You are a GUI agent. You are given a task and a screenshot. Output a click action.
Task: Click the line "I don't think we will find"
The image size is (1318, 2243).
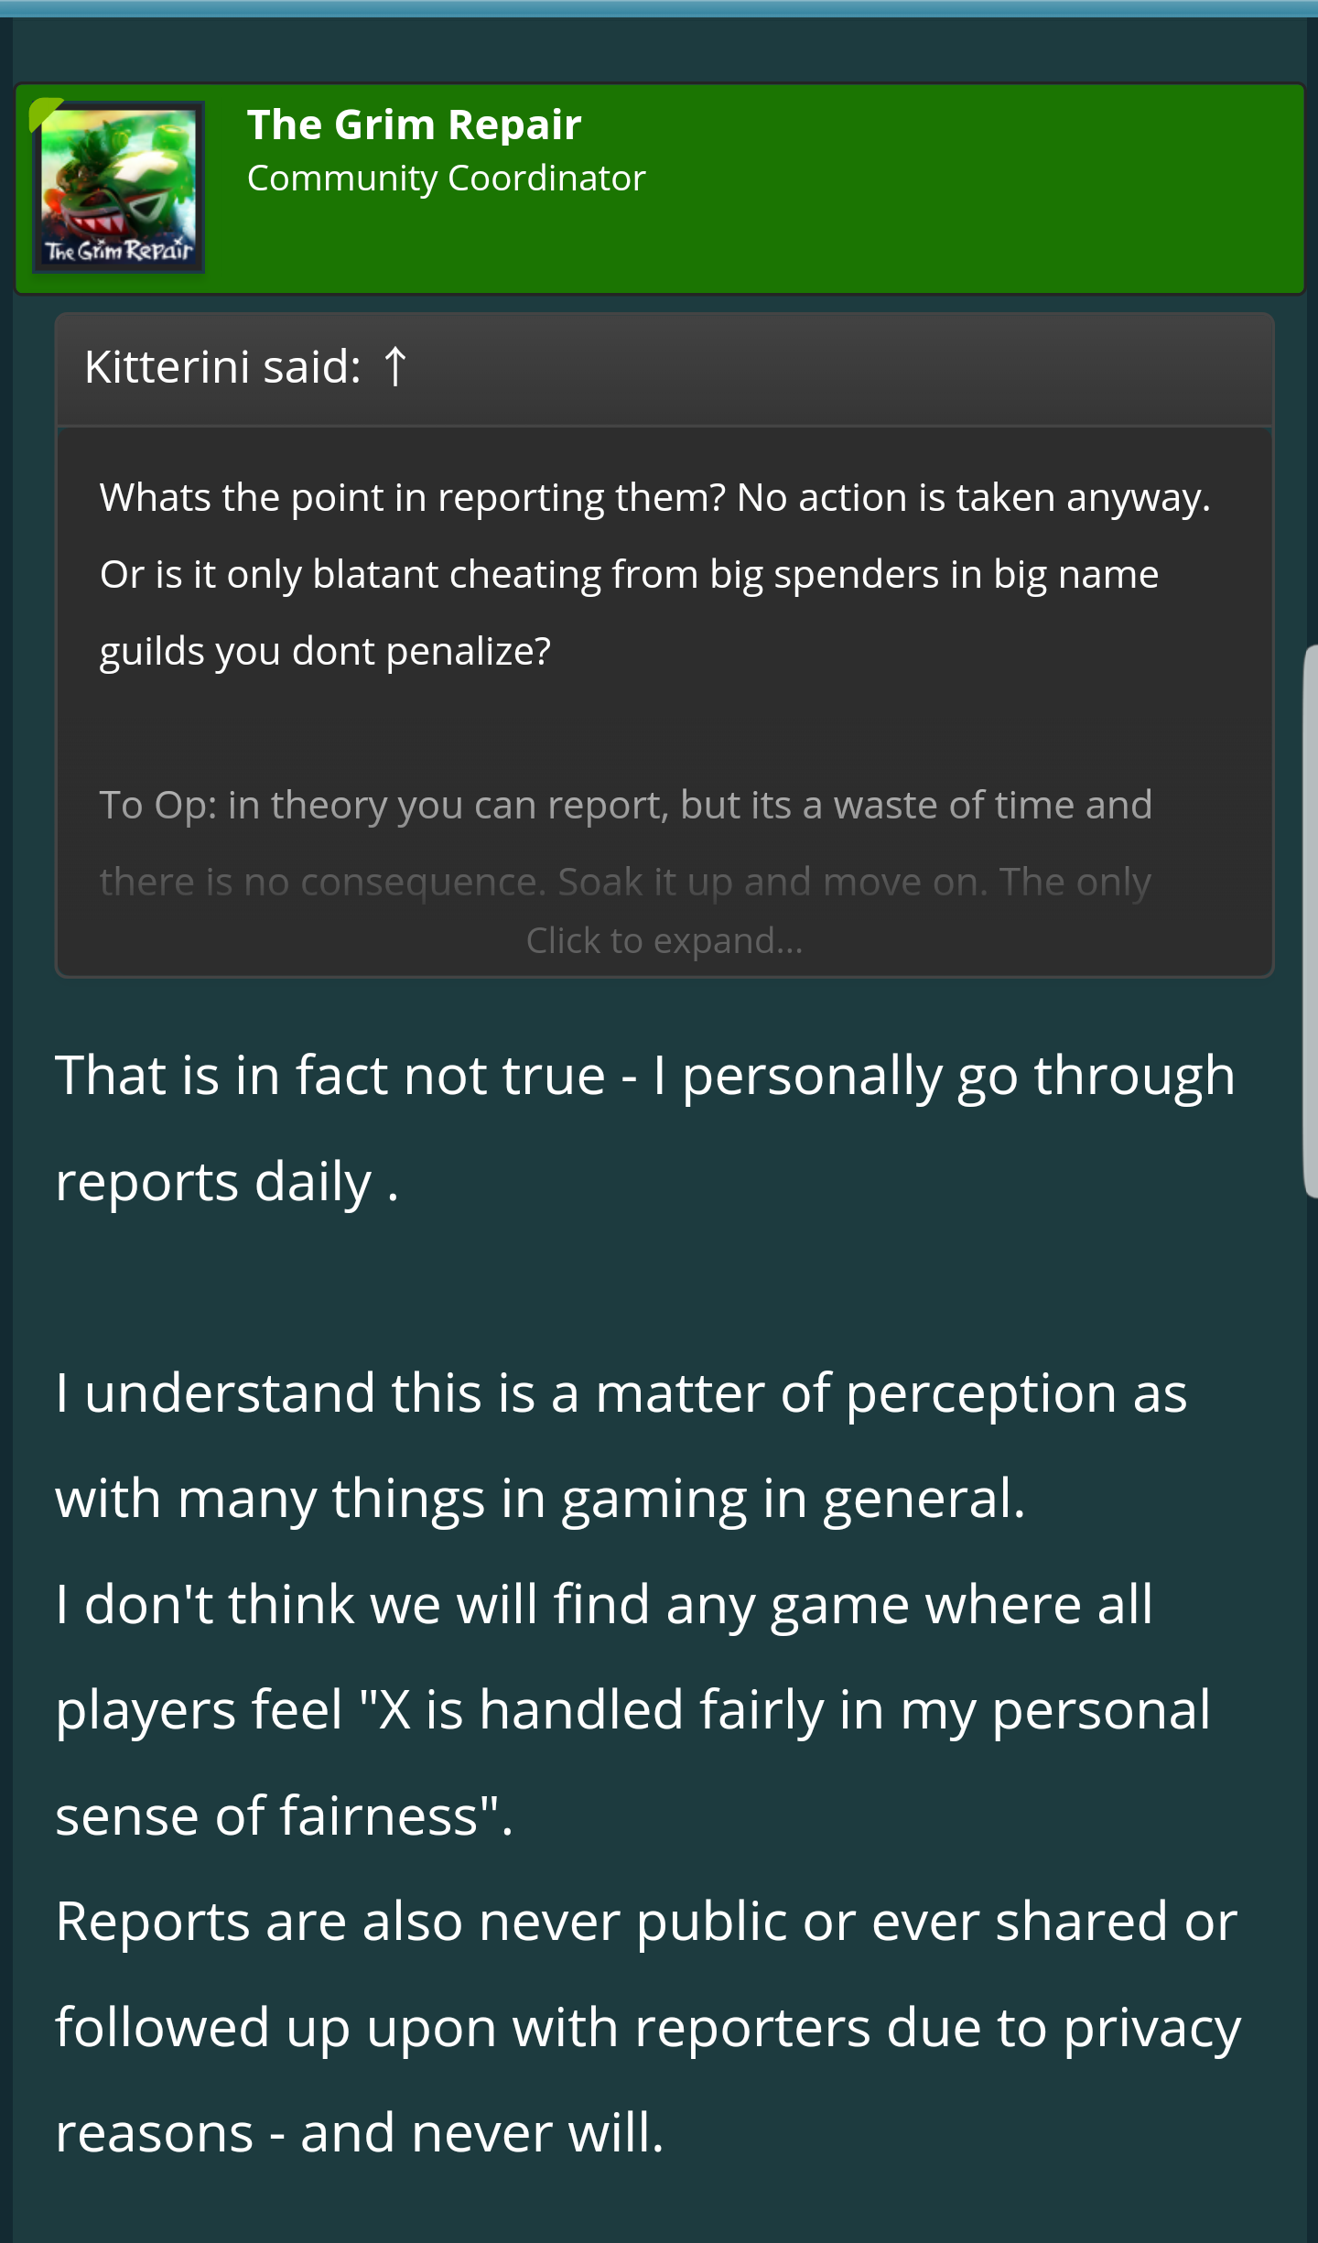[604, 1605]
